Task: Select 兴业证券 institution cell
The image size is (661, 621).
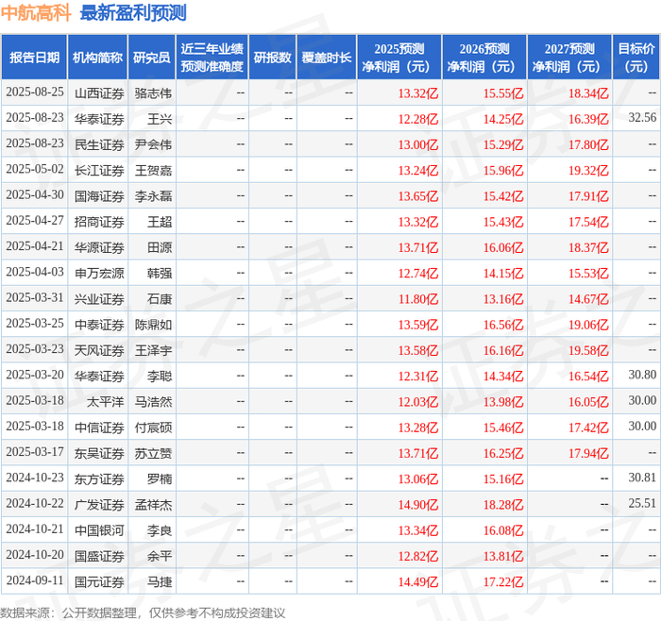Action: 99,299
